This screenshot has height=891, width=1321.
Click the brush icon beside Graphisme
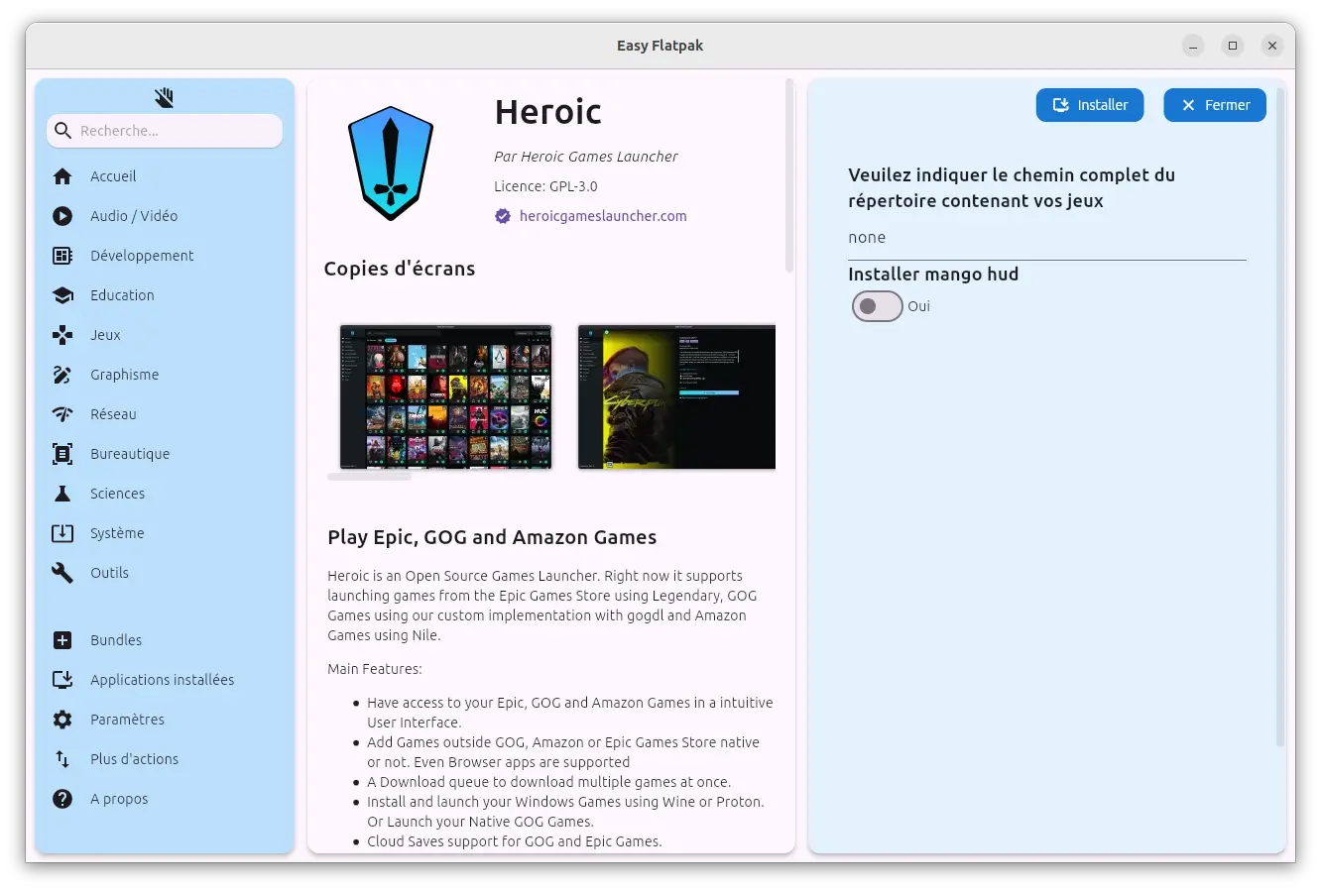[x=62, y=375]
